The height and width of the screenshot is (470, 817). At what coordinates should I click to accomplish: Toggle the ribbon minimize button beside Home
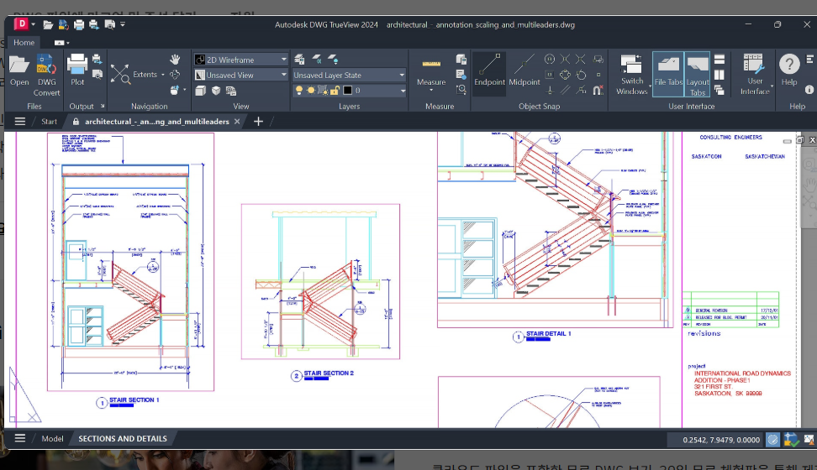pos(61,43)
